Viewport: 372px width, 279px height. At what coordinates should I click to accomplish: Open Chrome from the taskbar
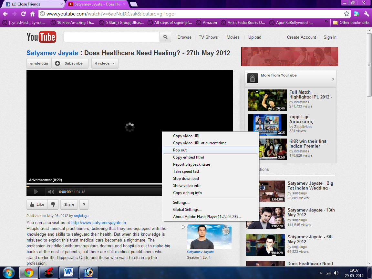pyautogui.click(x=28, y=273)
